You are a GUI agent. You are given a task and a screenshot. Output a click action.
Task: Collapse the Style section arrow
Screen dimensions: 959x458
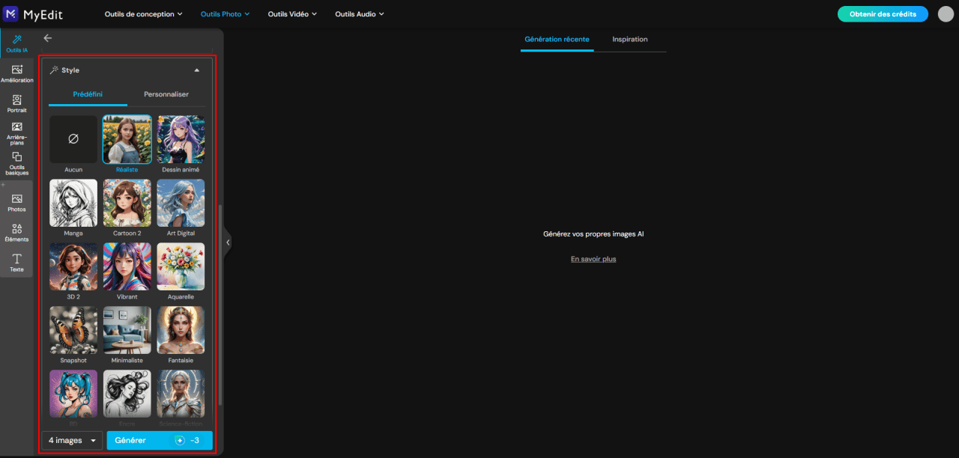(196, 70)
